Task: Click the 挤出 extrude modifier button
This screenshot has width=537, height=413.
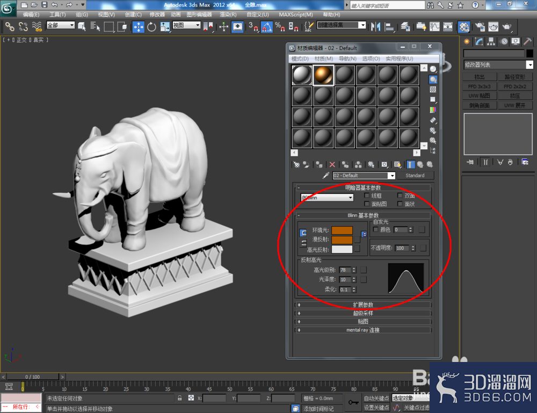Action: pyautogui.click(x=480, y=77)
